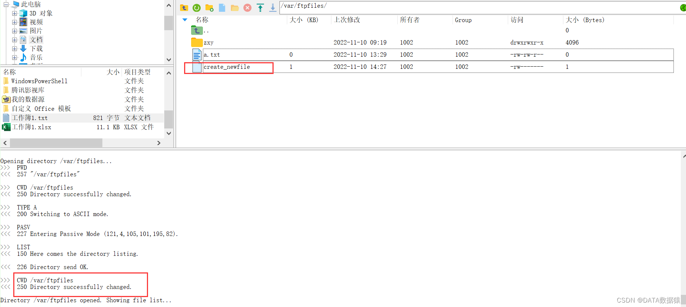Select the zxy folder name
The height and width of the screenshot is (307, 686).
208,43
